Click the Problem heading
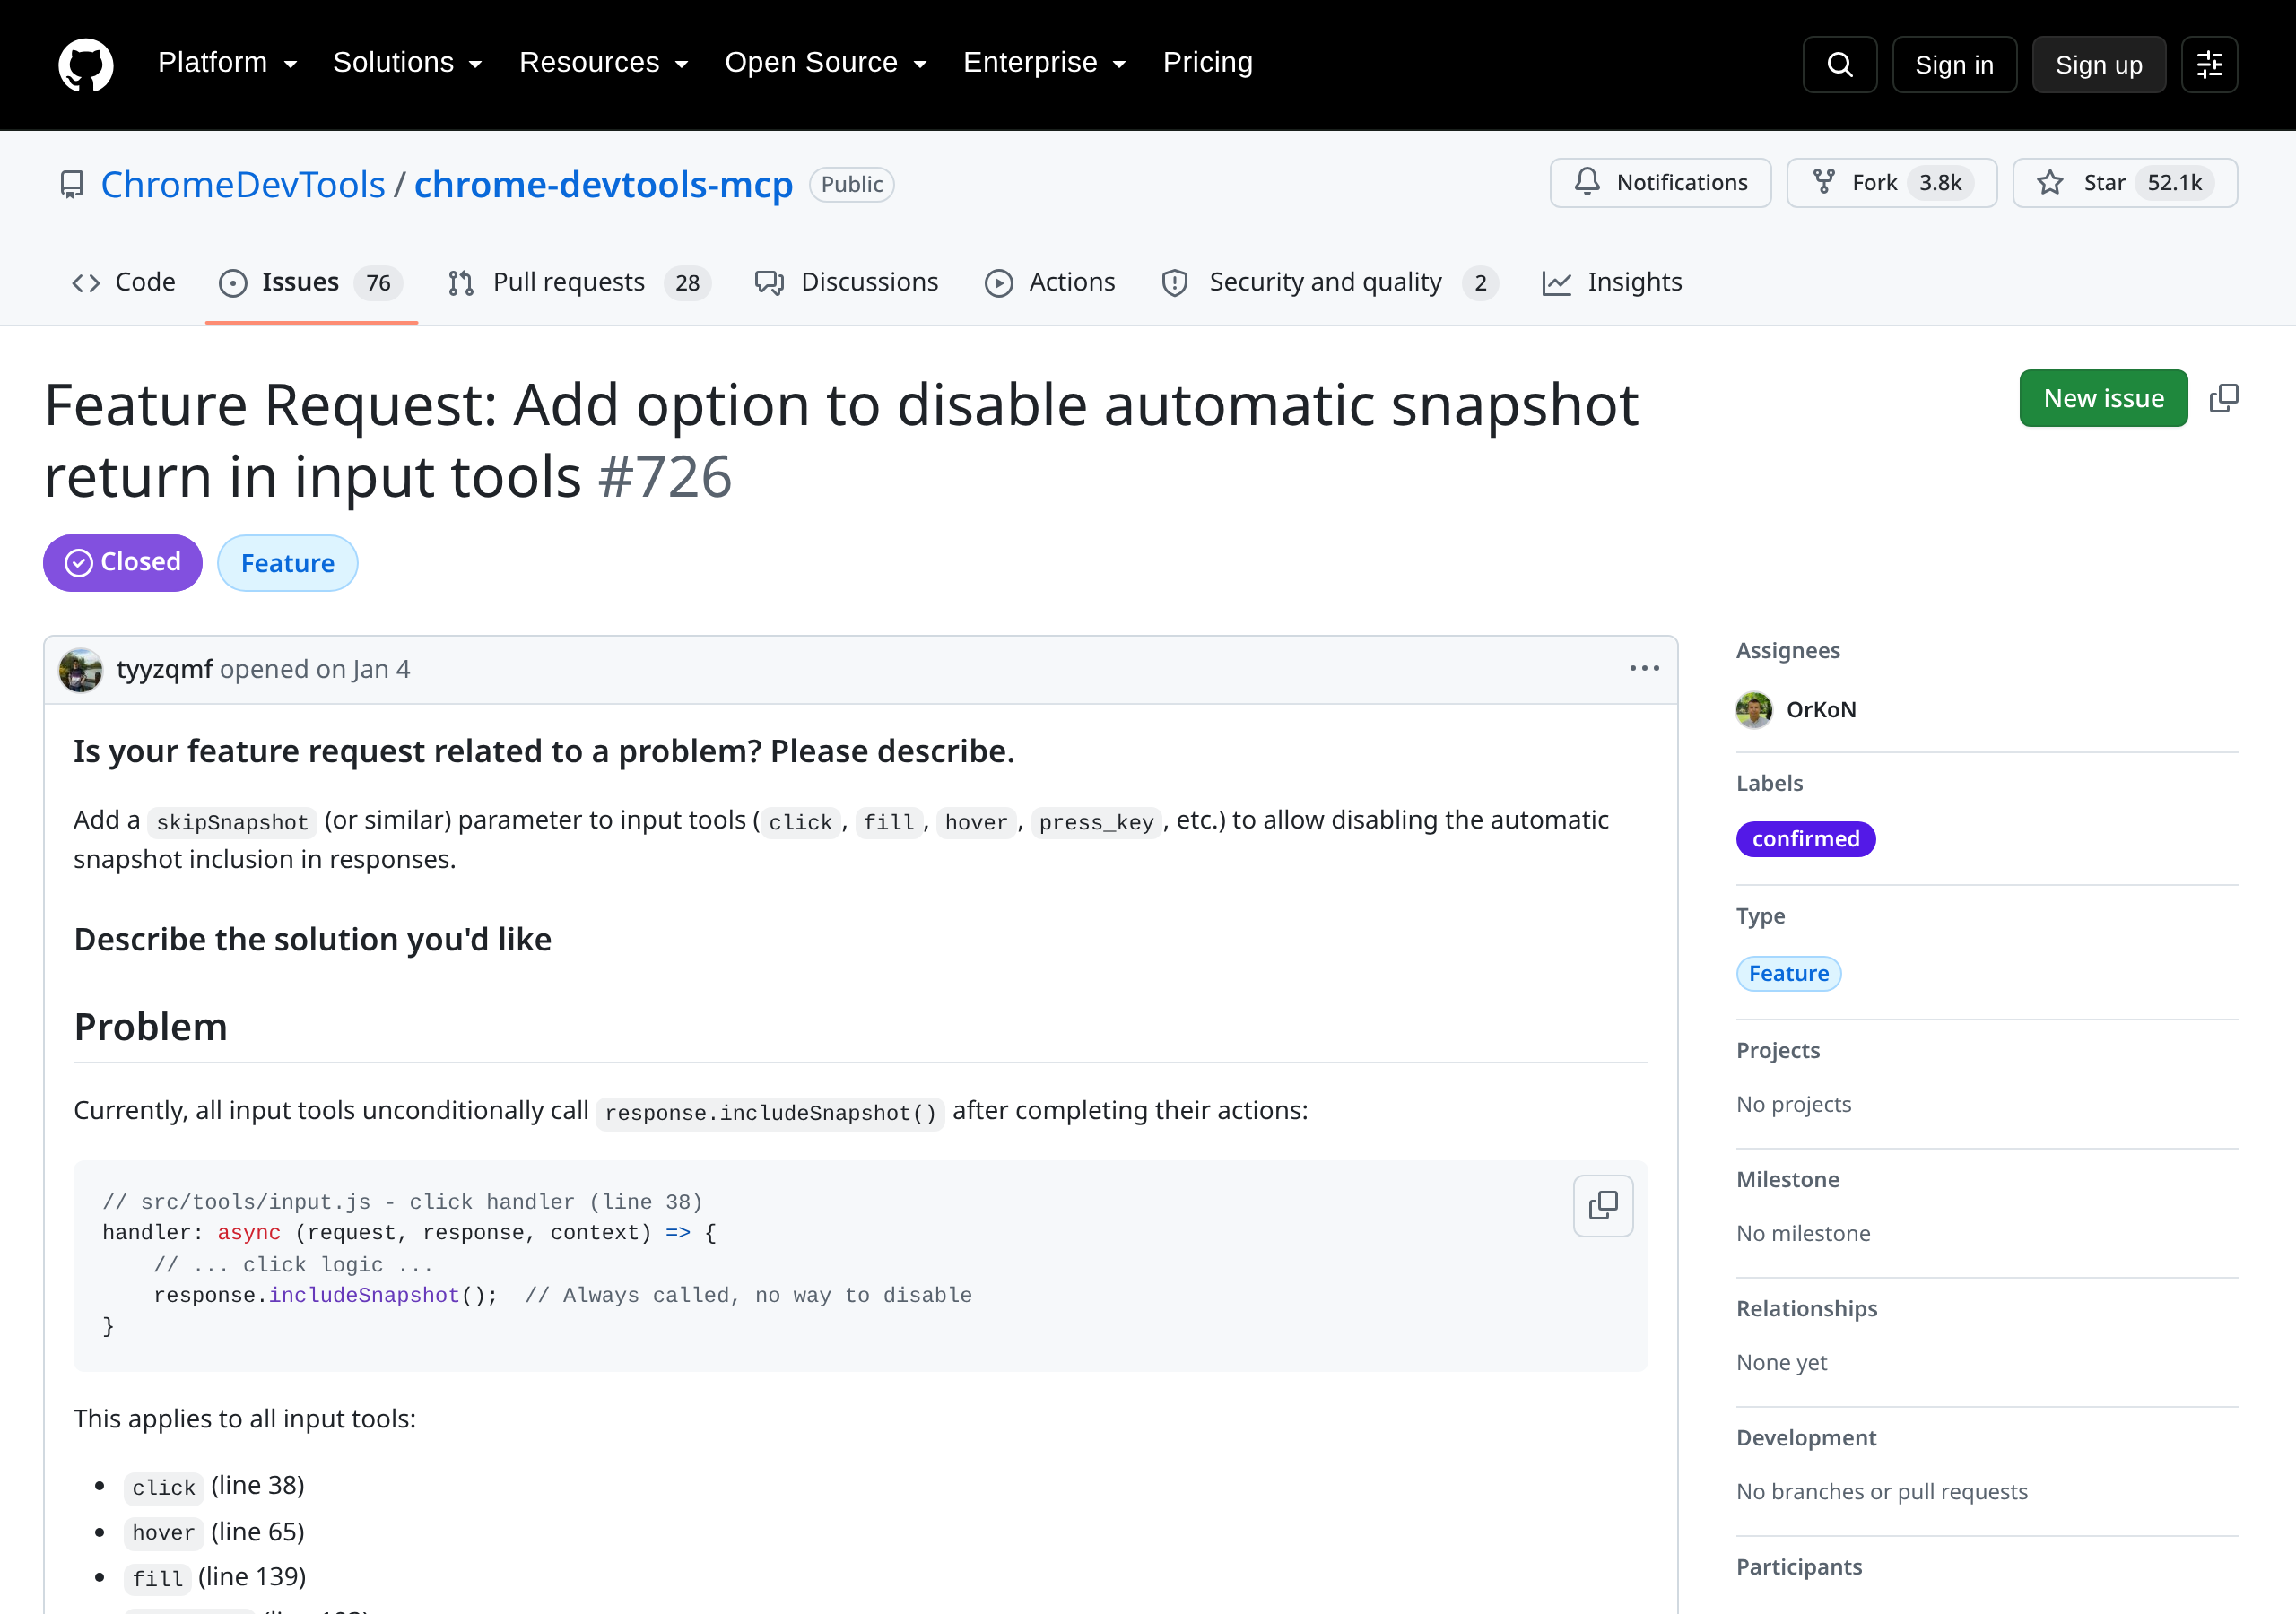Image resolution: width=2296 pixels, height=1614 pixels. tap(151, 1027)
